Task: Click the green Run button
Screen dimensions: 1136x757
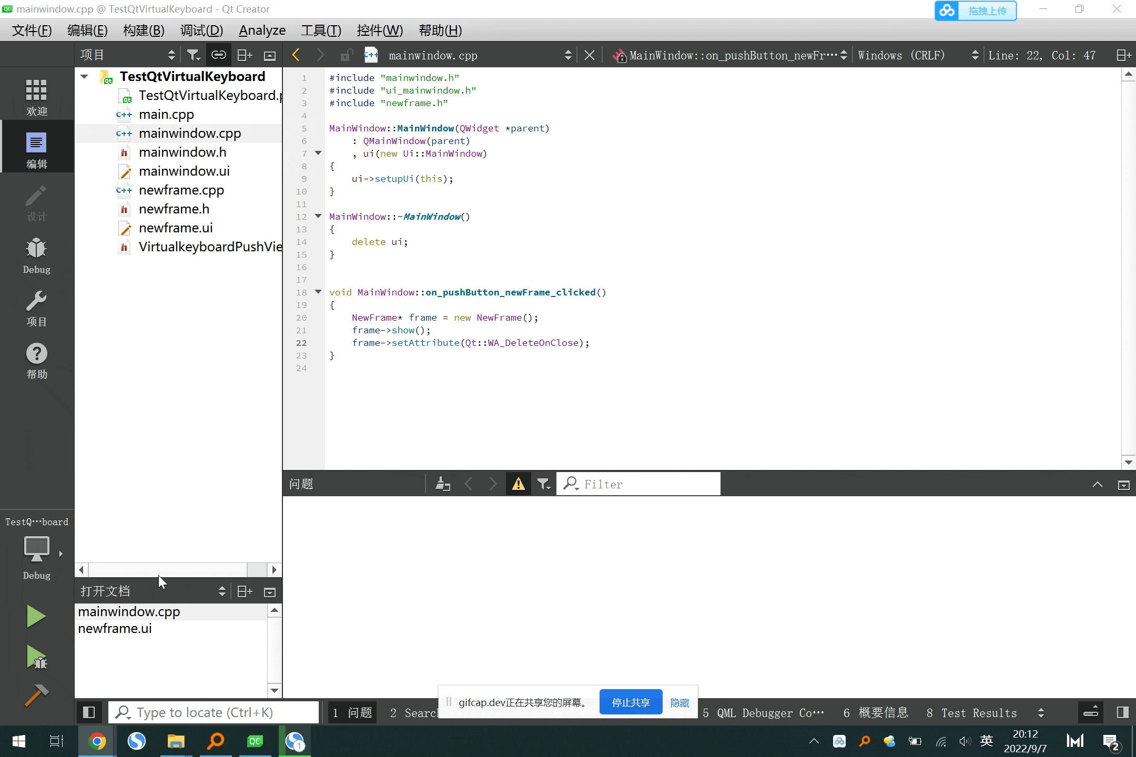Action: click(36, 616)
